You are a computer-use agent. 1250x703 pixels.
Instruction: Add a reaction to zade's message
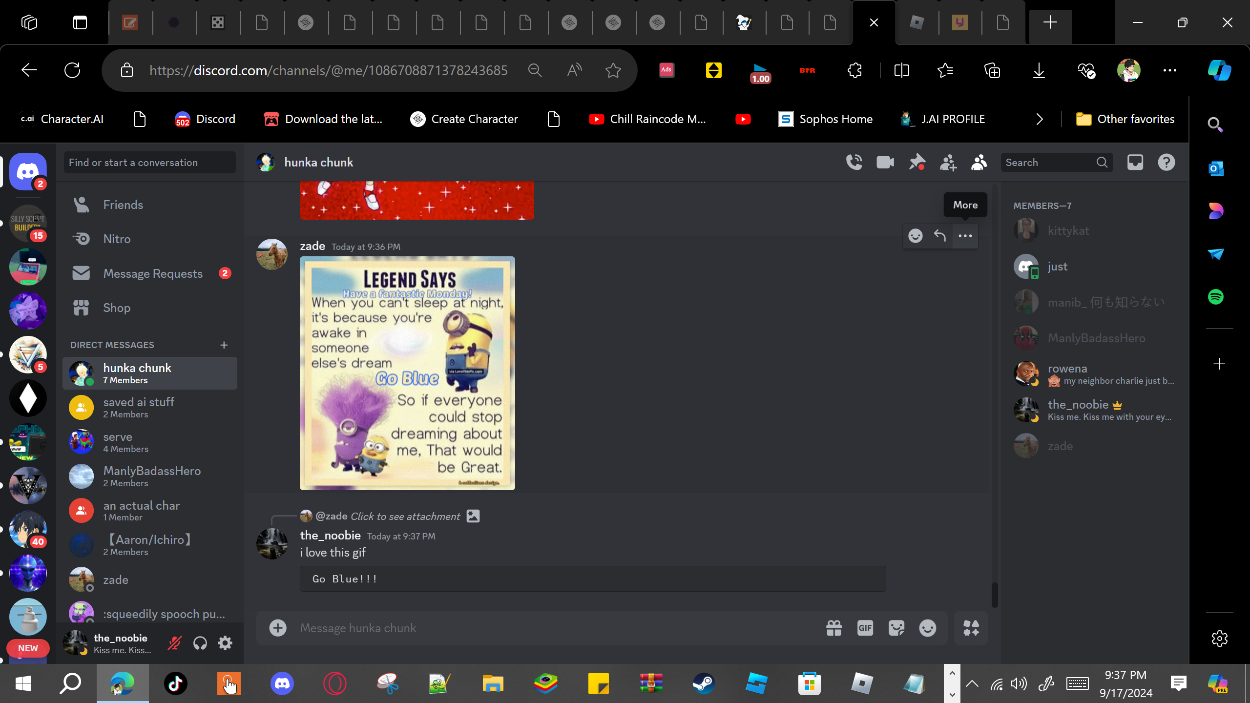click(915, 236)
